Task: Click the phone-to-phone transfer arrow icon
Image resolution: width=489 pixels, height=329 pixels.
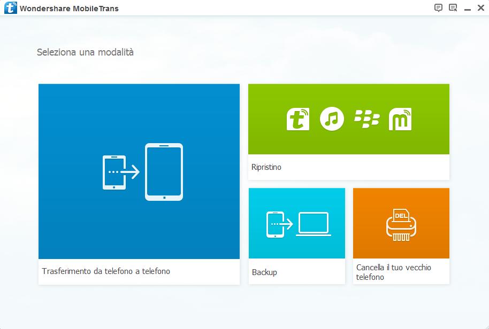Action: tap(128, 172)
